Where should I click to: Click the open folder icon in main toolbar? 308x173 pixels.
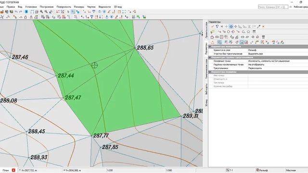pos(2,12)
